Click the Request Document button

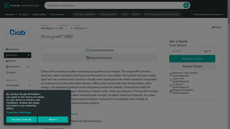point(99,58)
